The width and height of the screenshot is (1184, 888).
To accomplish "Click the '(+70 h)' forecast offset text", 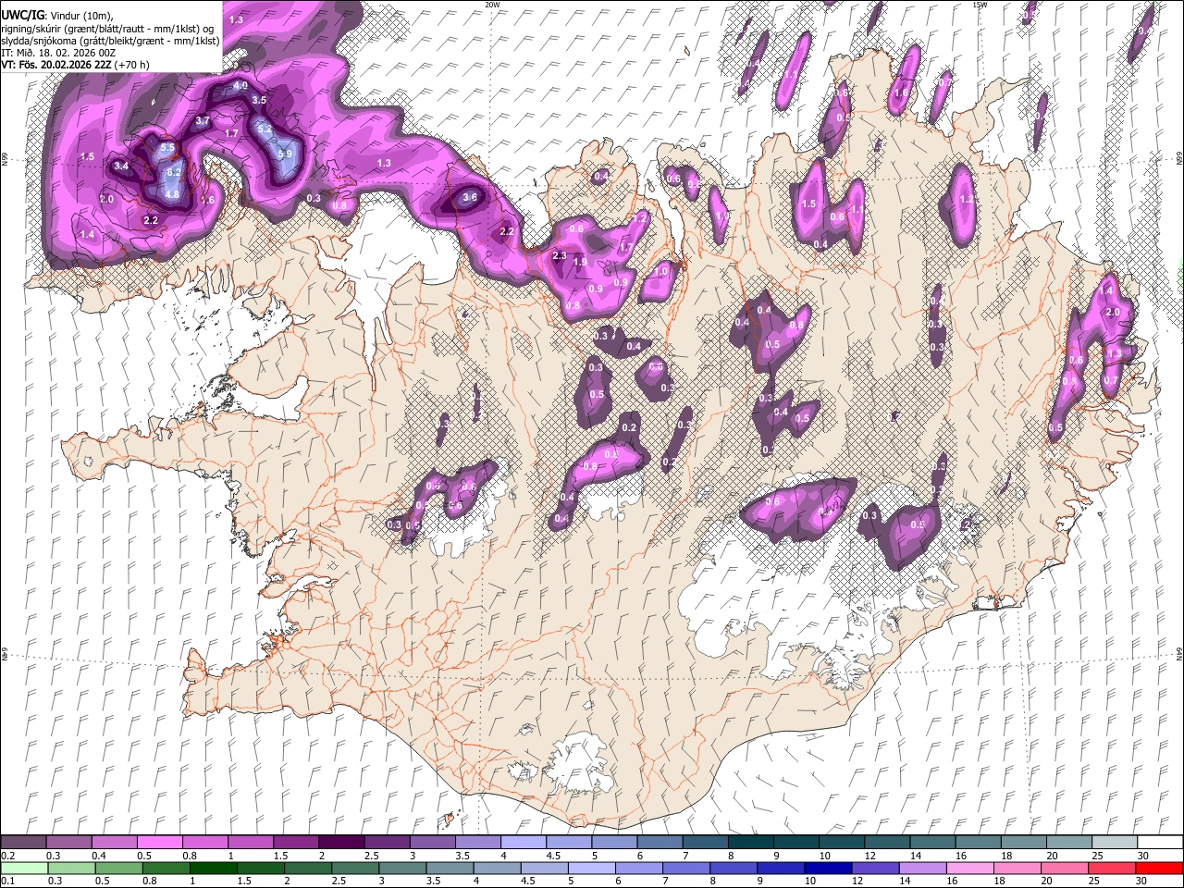I will coord(131,65).
